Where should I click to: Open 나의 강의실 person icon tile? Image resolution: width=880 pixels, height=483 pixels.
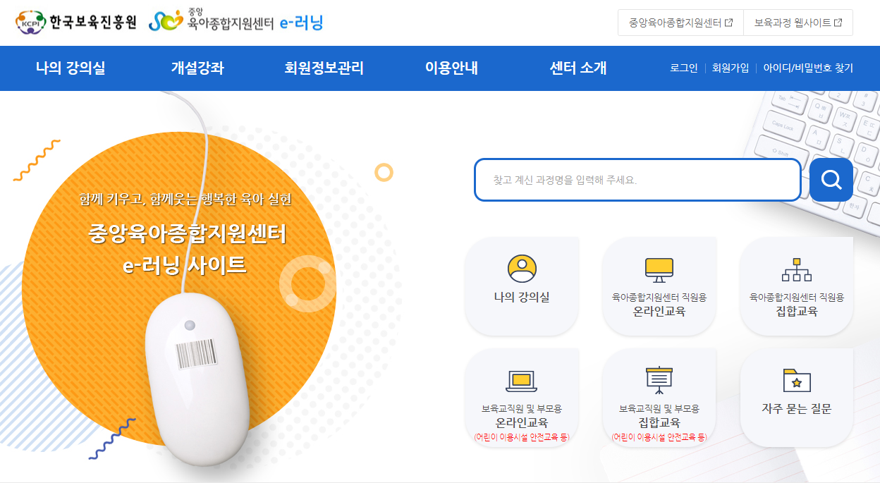[522, 269]
